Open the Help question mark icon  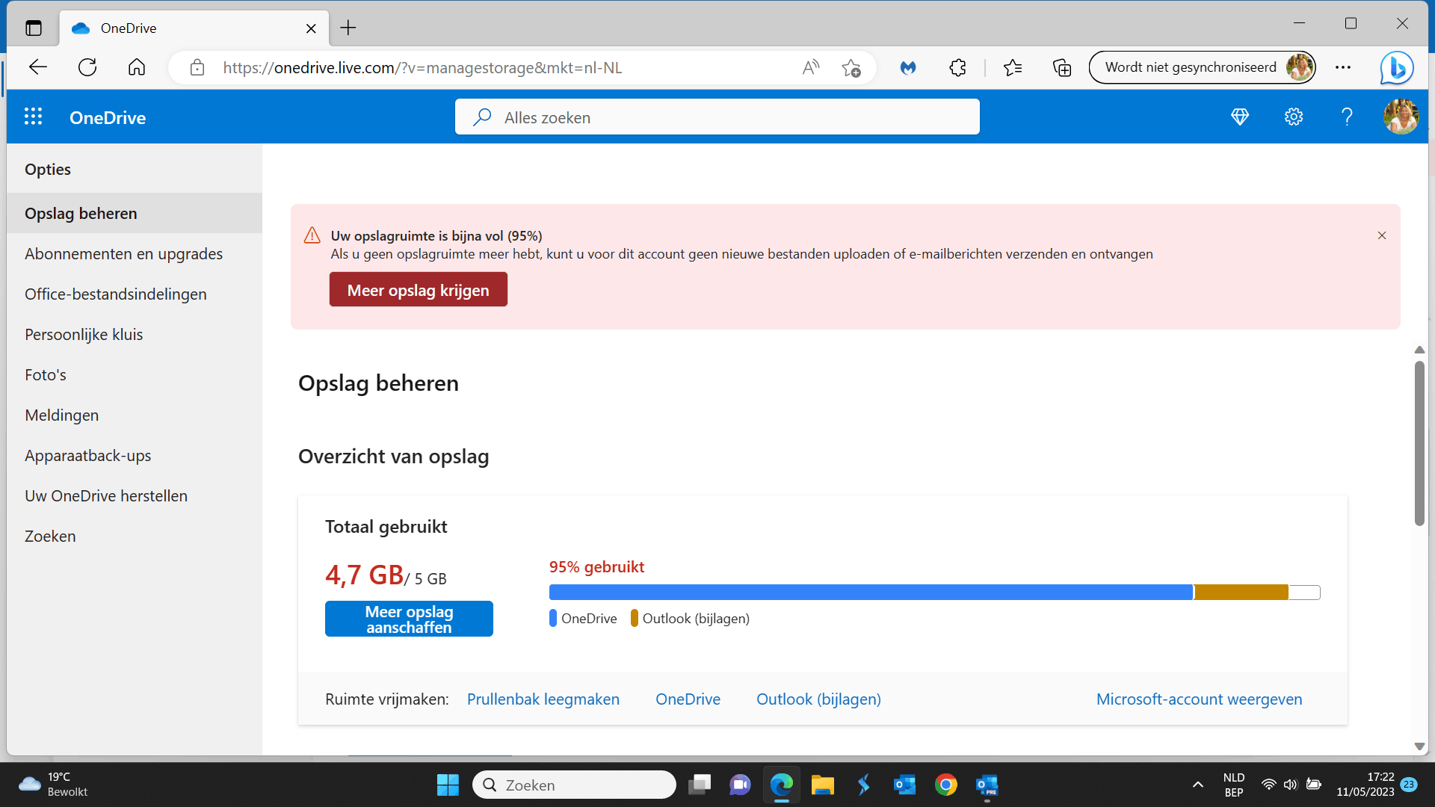click(x=1347, y=117)
